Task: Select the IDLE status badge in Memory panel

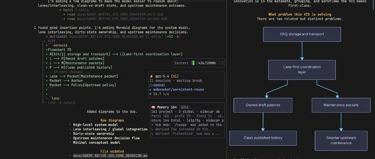Action: point(185,107)
